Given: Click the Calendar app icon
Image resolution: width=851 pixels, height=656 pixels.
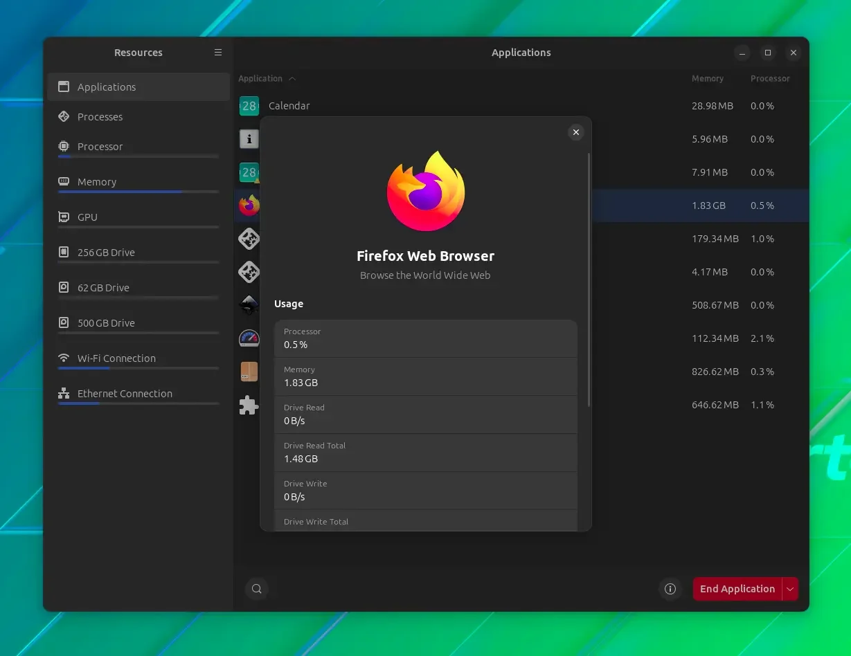Looking at the screenshot, I should point(249,106).
